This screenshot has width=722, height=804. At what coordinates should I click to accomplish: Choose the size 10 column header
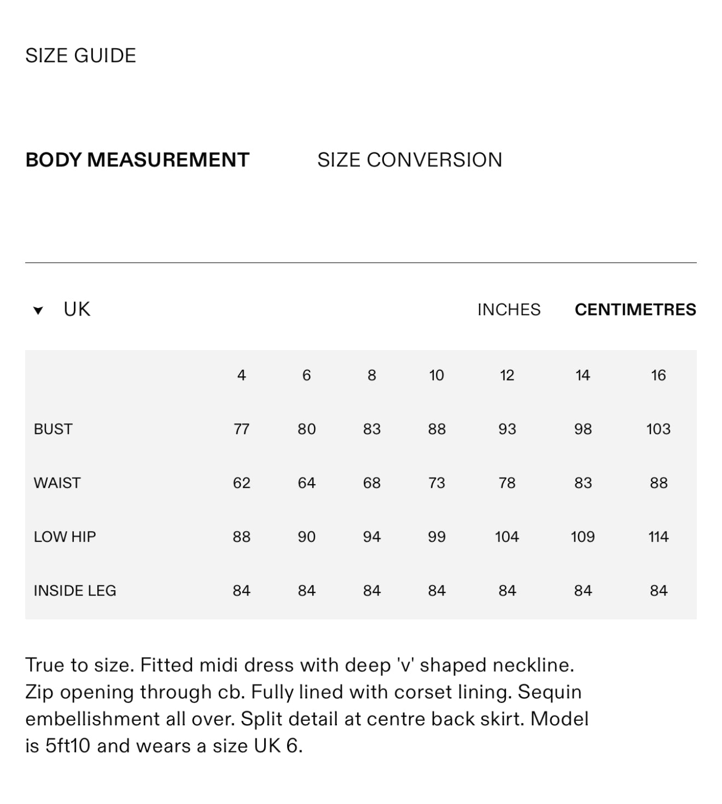[x=436, y=375]
